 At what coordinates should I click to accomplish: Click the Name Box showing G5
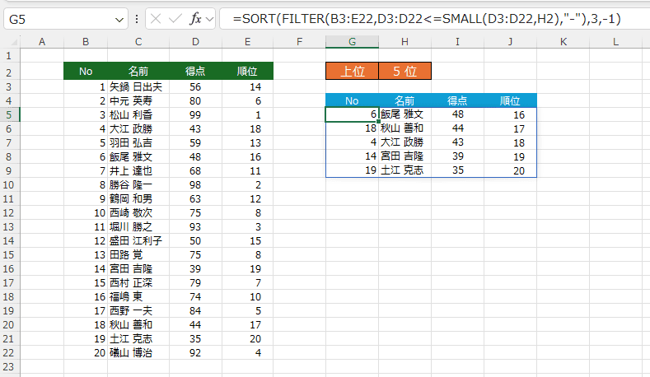[58, 18]
